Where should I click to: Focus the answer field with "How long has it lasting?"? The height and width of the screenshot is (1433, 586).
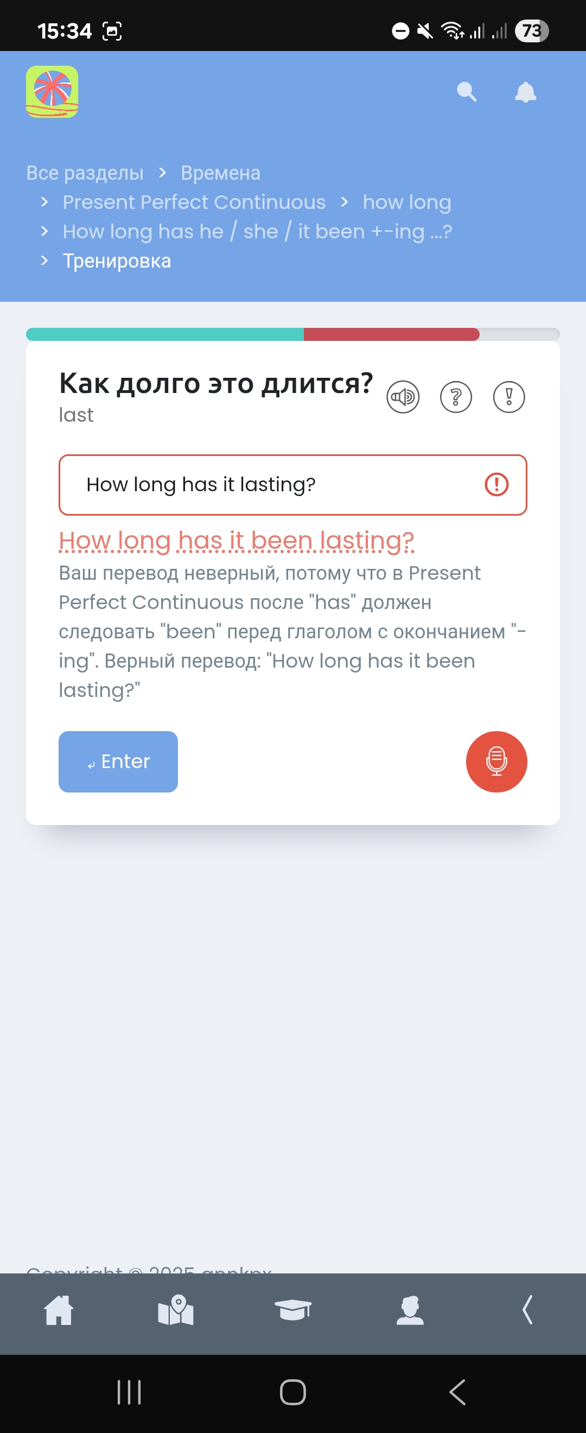(x=267, y=485)
